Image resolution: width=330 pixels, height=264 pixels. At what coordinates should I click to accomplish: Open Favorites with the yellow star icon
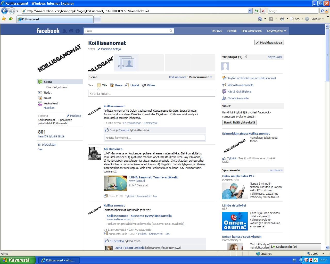[4, 19]
